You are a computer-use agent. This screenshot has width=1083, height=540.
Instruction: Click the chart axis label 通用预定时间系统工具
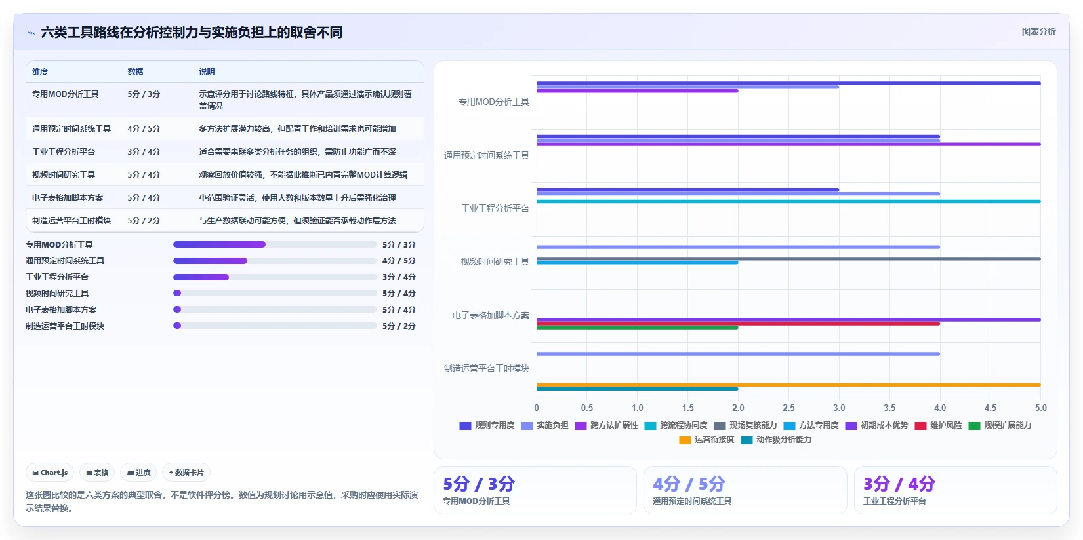[486, 156]
